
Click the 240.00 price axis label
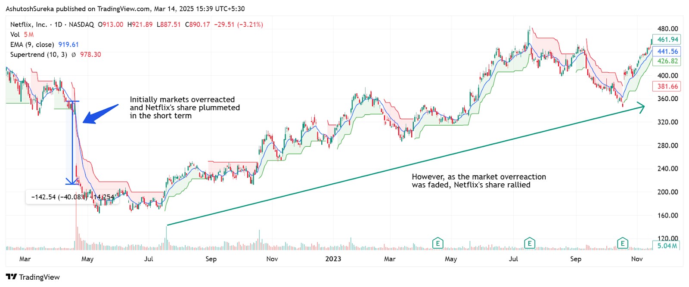(x=667, y=169)
